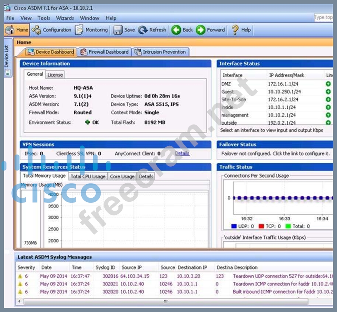Show the Total CPU Usage tab
The height and width of the screenshot is (312, 337).
point(88,176)
